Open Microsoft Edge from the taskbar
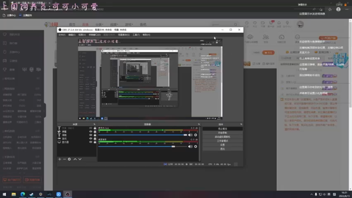Viewport: 352px width, 198px height. tap(23, 194)
